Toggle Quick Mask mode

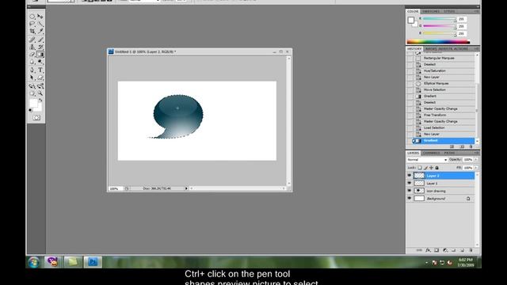(36, 118)
